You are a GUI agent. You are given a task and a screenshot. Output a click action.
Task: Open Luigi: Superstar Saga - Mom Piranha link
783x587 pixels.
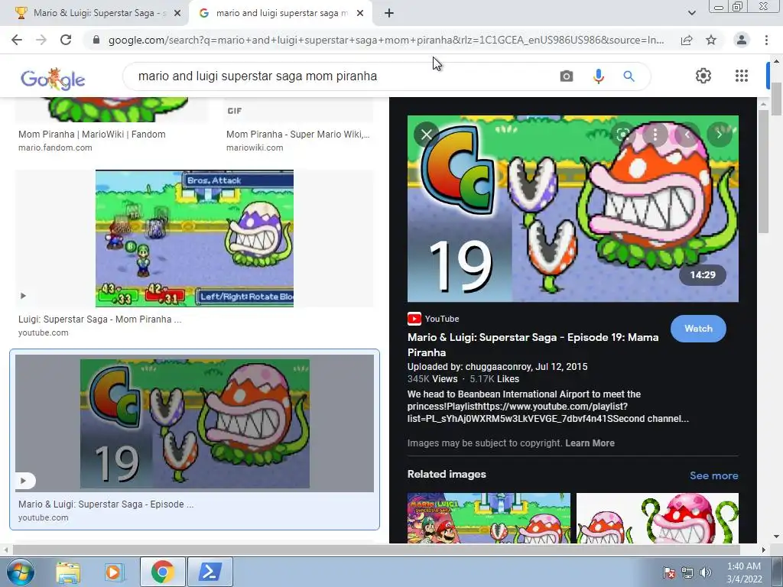click(x=100, y=319)
